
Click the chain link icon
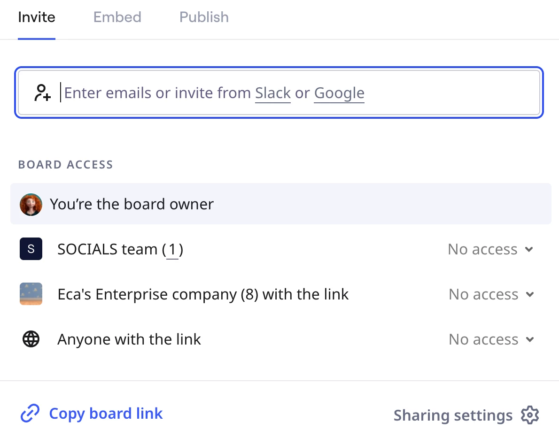[30, 414]
